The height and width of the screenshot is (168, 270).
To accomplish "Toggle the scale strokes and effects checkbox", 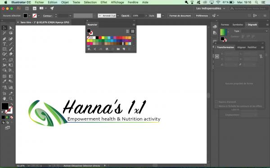I will [216, 106].
